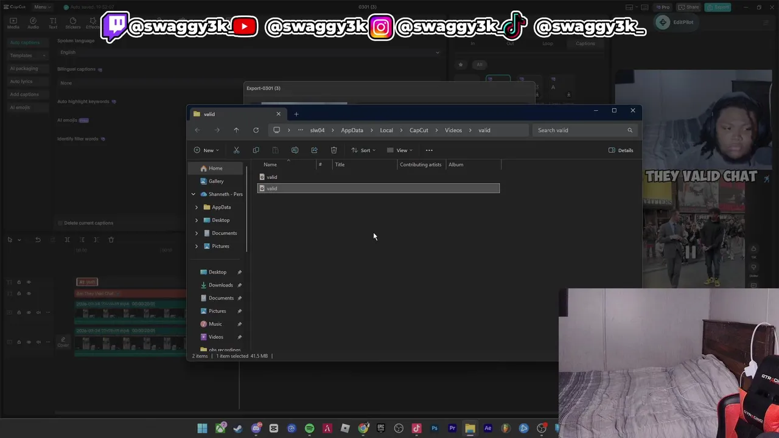Screen dimensions: 779x438
Task: Open Home in the navigation pane
Action: tap(215, 169)
